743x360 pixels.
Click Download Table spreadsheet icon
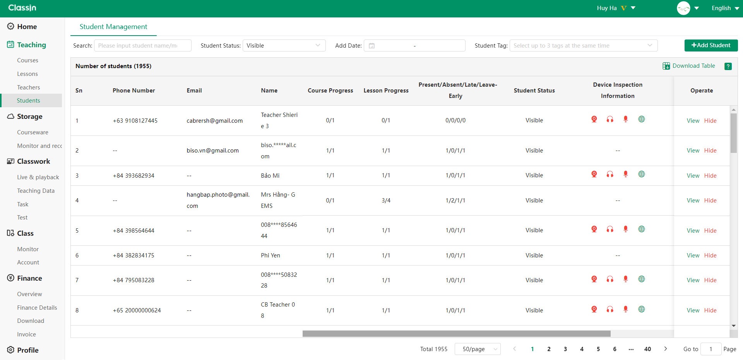click(x=666, y=66)
